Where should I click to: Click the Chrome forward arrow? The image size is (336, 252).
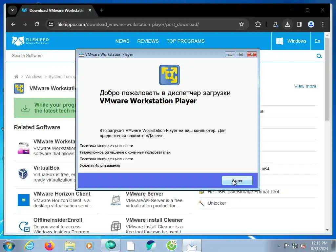point(25,24)
